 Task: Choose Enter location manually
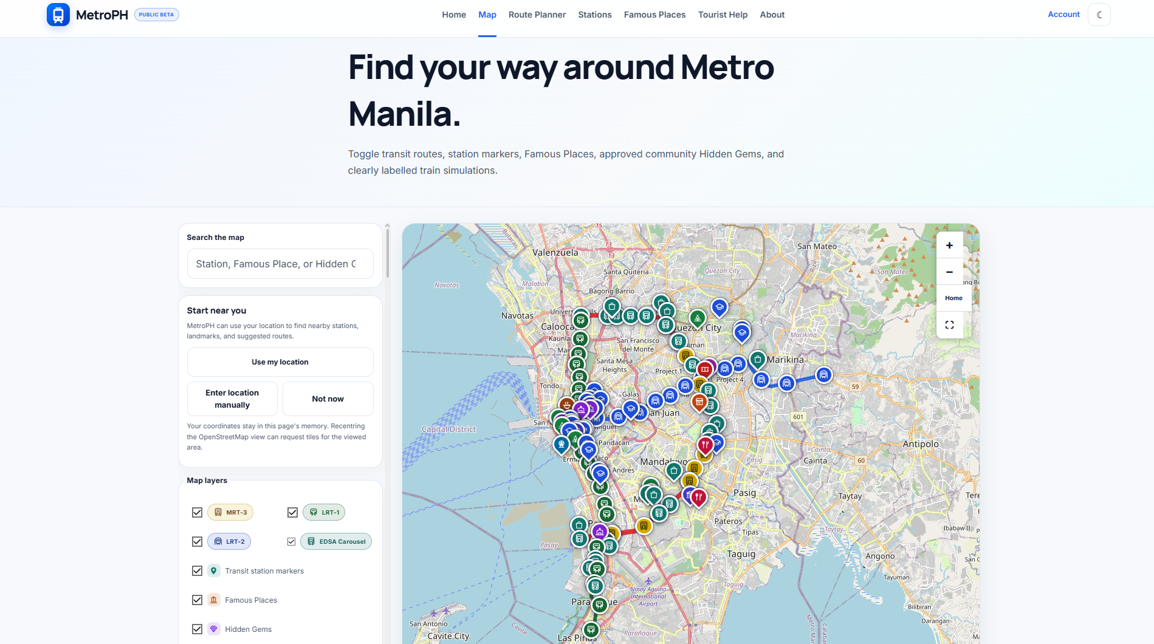coord(232,399)
